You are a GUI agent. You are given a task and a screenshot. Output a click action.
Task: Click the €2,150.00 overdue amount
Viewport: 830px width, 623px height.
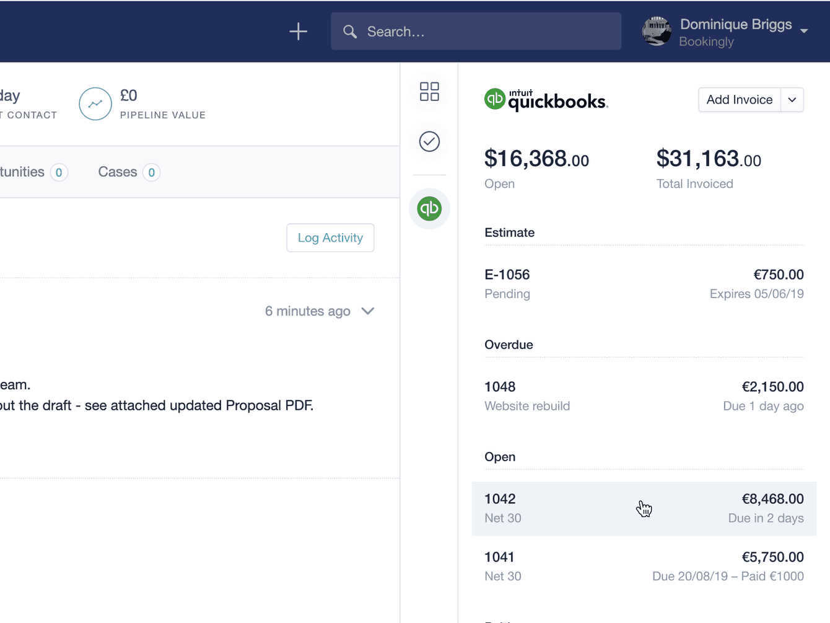(x=773, y=387)
